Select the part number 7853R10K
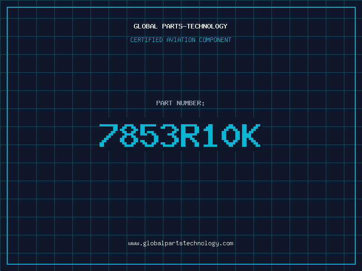Viewport: 362px width, 271px height. pyautogui.click(x=180, y=135)
